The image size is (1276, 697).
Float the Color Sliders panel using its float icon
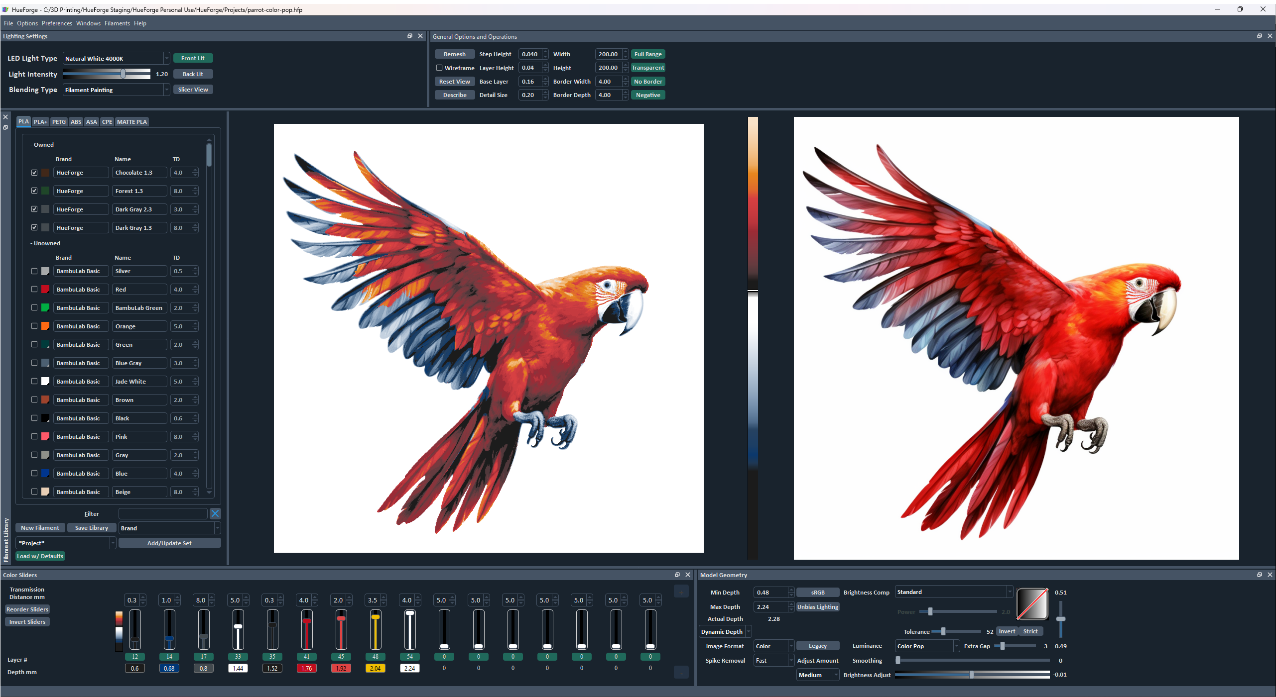677,575
